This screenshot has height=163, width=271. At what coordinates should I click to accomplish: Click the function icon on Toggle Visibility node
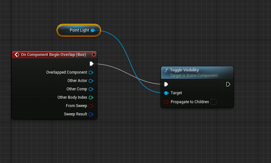point(166,70)
